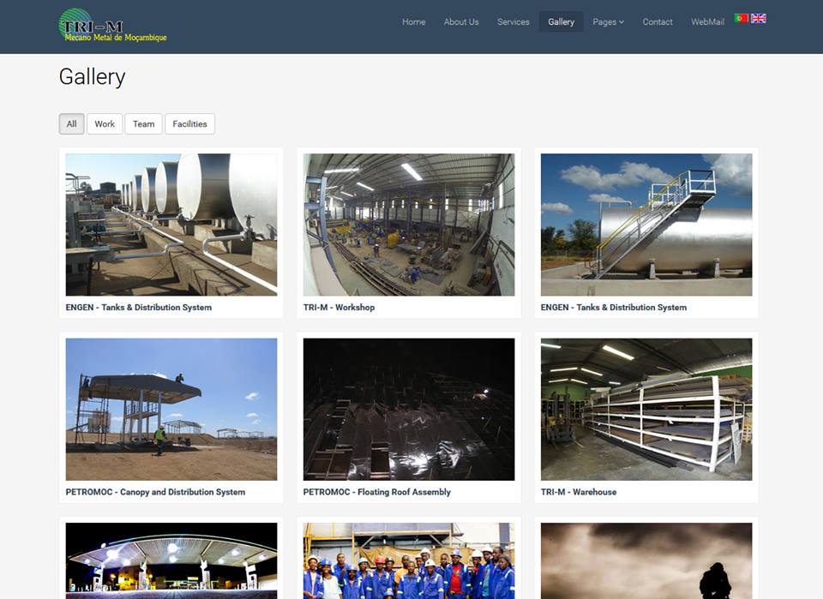Filter gallery by Team
Image resolution: width=823 pixels, height=599 pixels.
[143, 123]
